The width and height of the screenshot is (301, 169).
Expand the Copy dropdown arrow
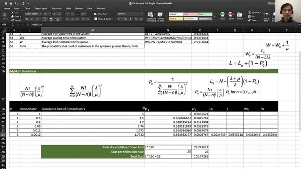point(20,16)
